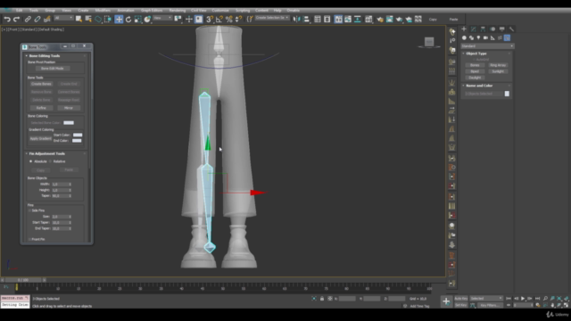Image resolution: width=571 pixels, height=321 pixels.
Task: Collapse the Fin Adjustment Tools rollout
Action: tap(46, 153)
